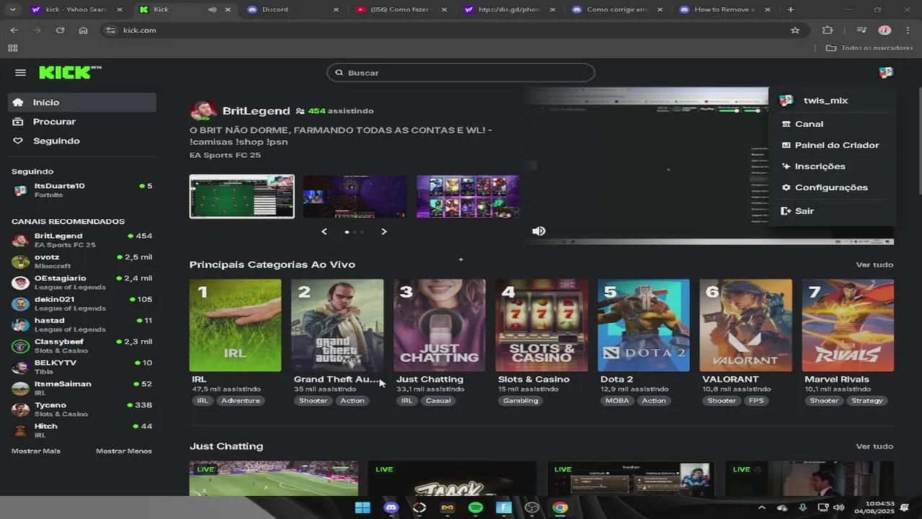Image resolution: width=922 pixels, height=519 pixels.
Task: Click the Buscar search field
Action: click(461, 73)
